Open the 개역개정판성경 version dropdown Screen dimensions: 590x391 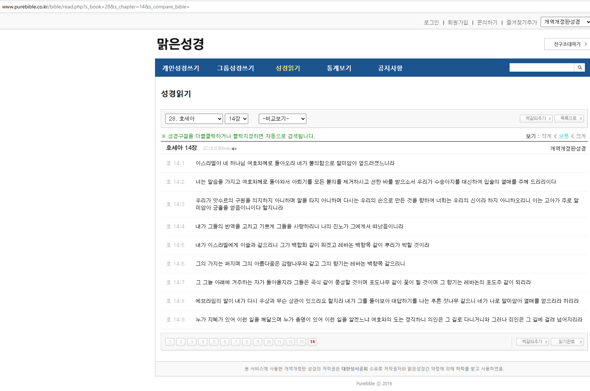(566, 22)
